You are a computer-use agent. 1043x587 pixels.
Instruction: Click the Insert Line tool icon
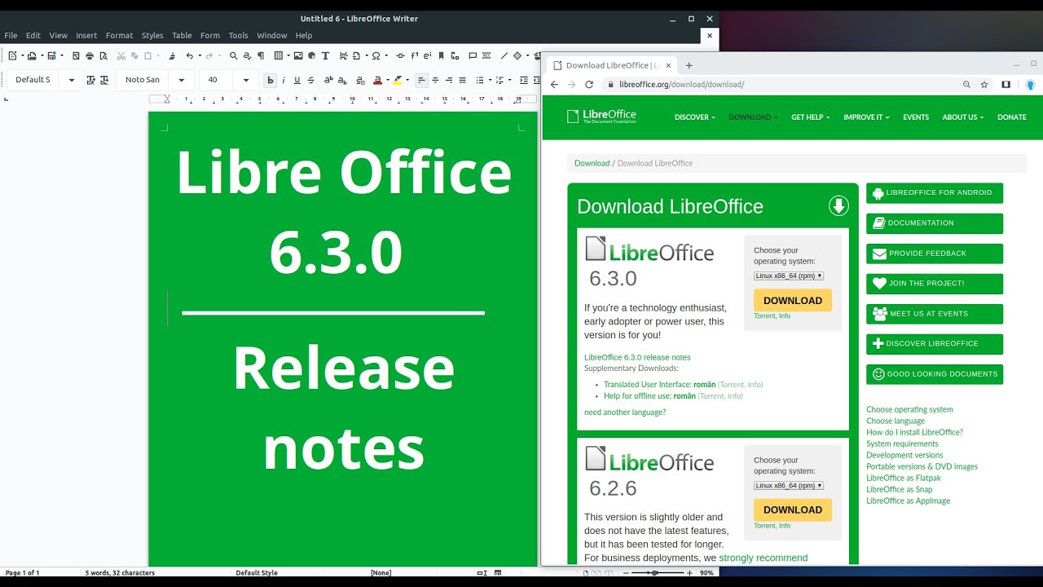504,56
